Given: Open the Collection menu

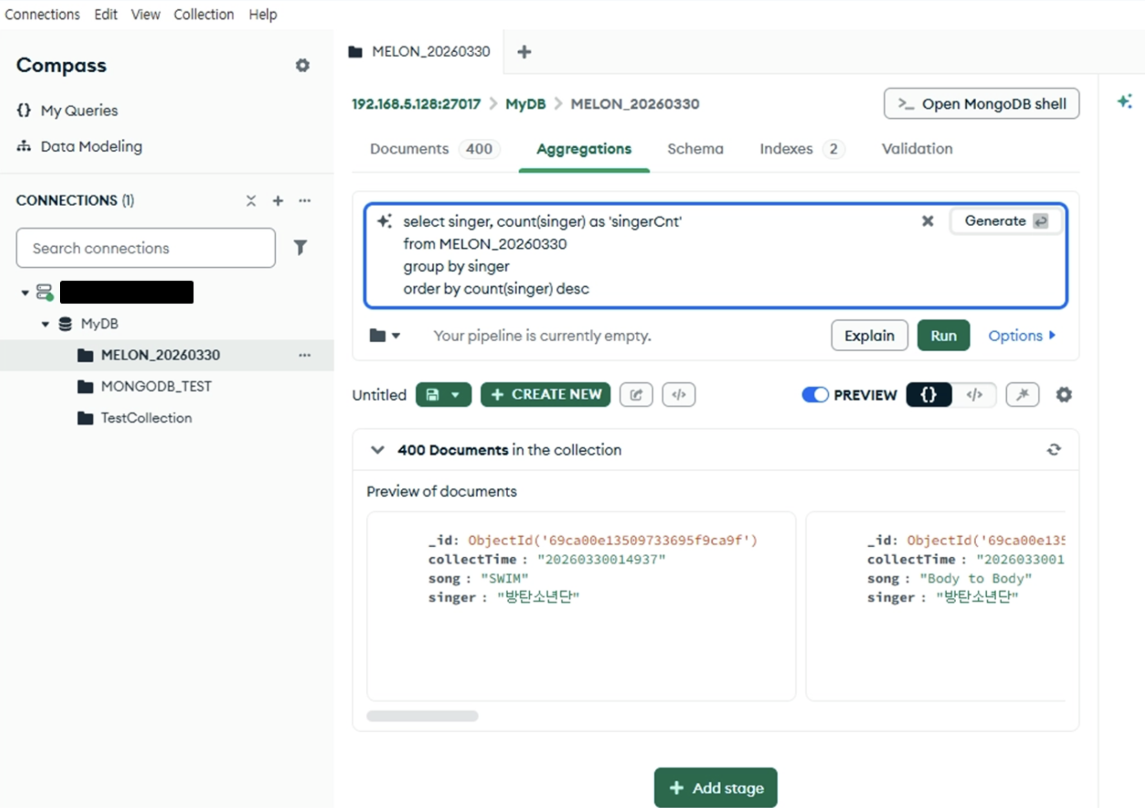Looking at the screenshot, I should pos(203,14).
